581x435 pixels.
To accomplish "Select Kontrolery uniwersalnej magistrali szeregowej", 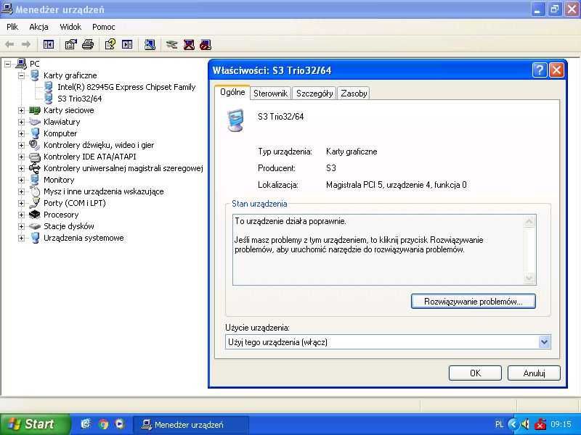I will (x=123, y=168).
